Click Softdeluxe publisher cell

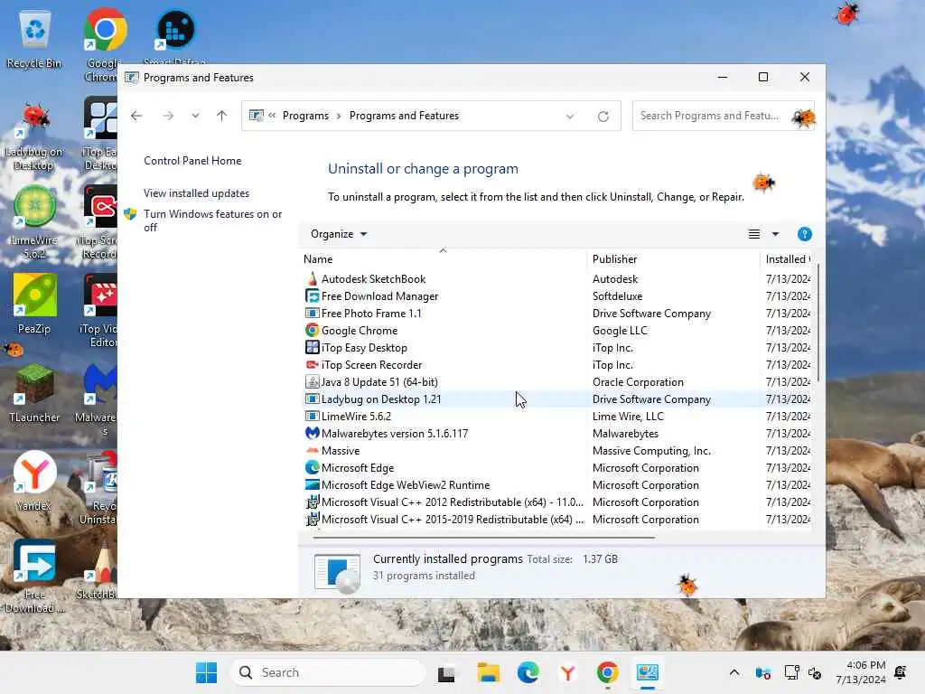(x=617, y=296)
